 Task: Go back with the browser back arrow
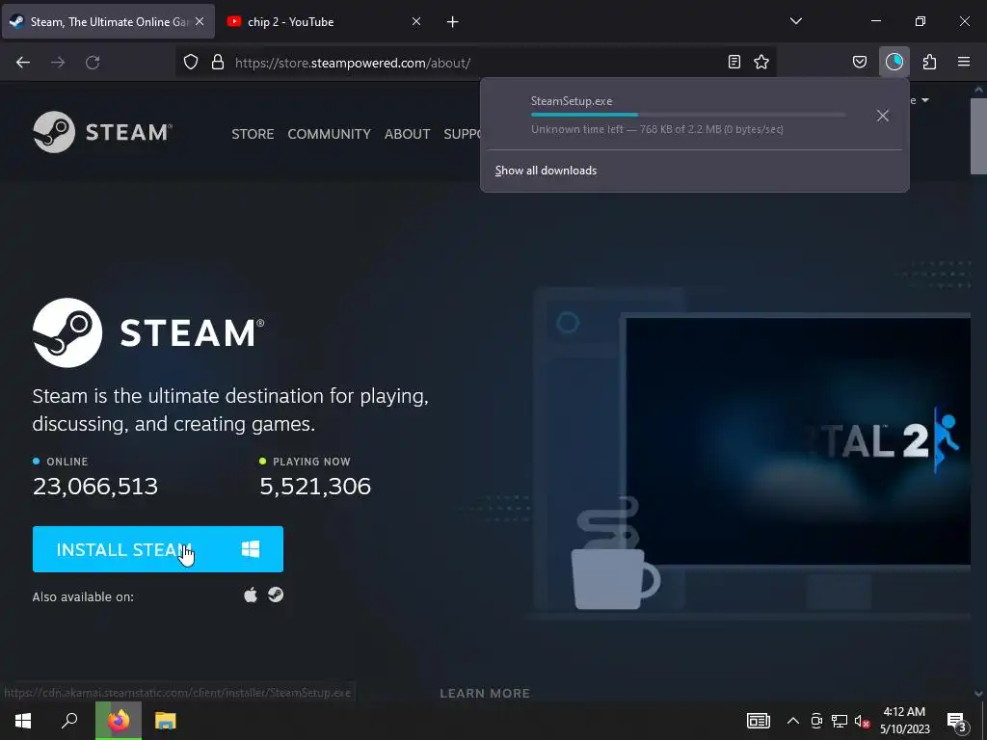[x=23, y=63]
